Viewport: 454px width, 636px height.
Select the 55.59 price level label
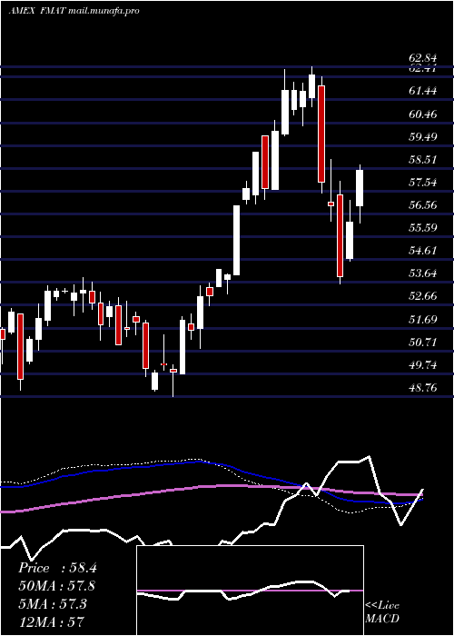point(423,227)
